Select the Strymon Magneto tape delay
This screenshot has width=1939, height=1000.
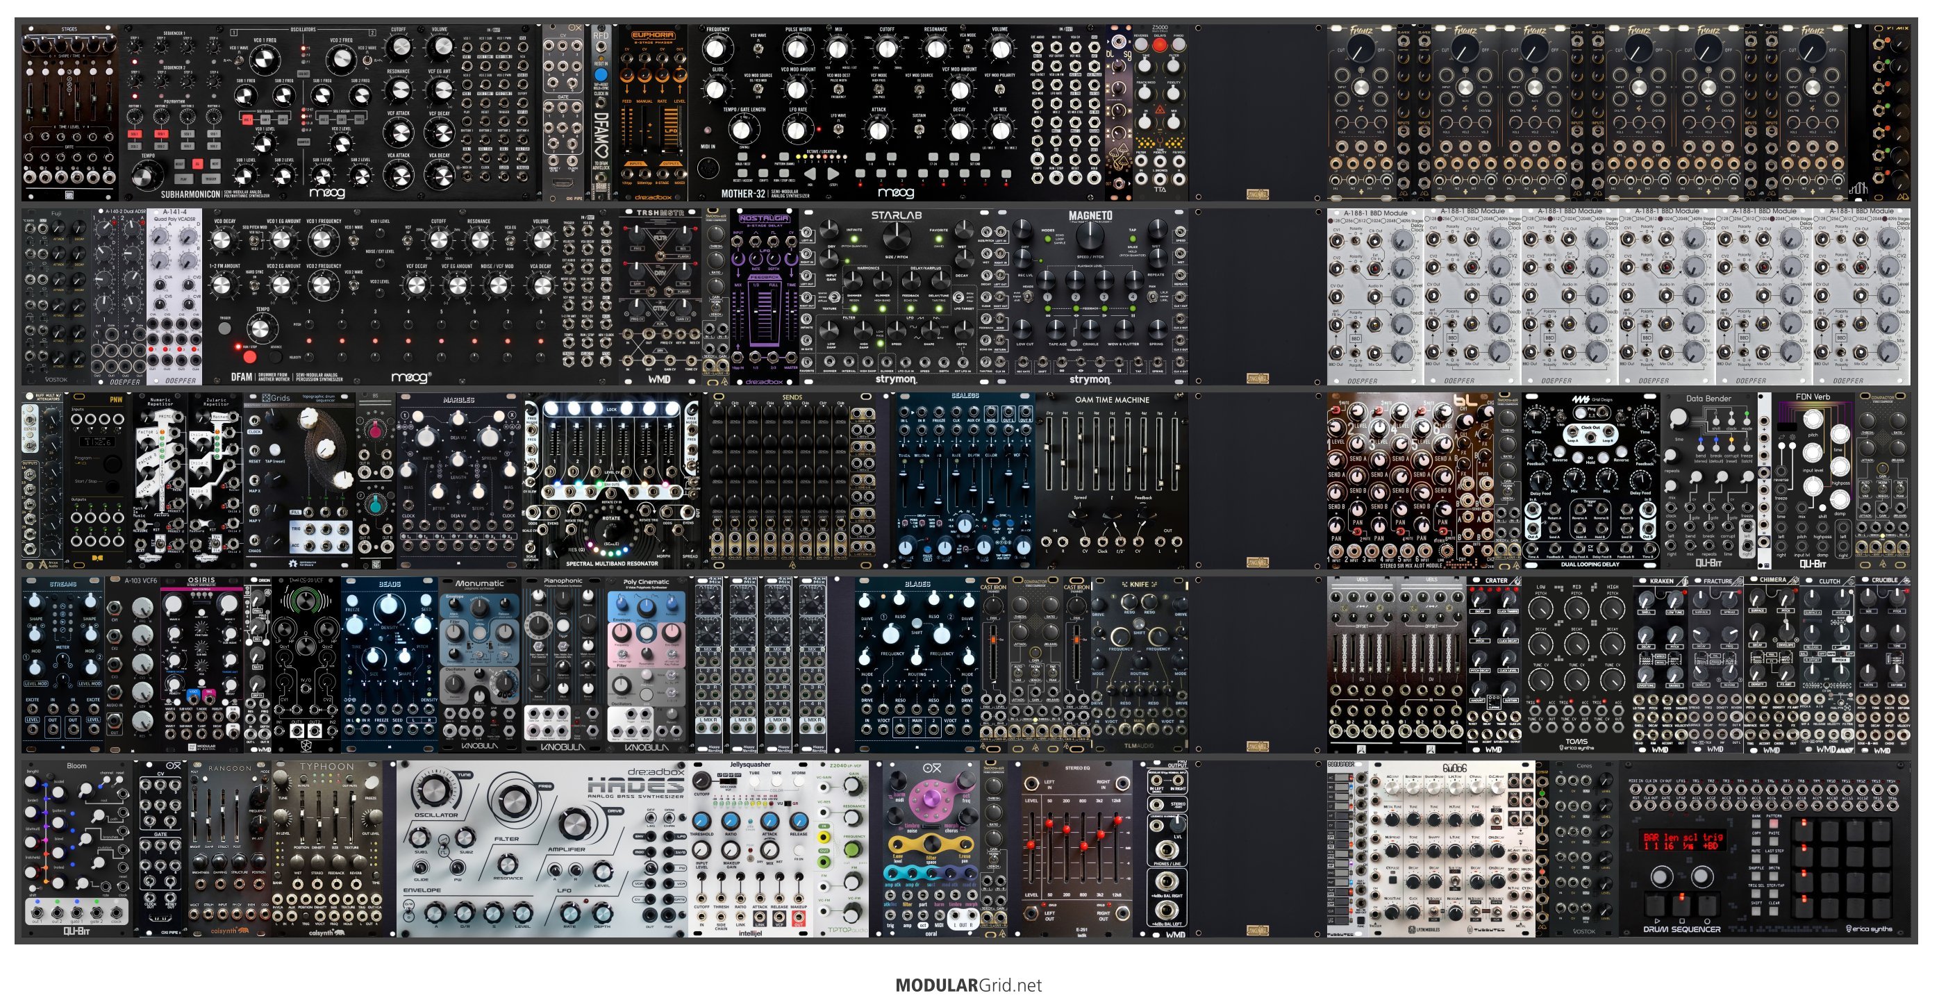pyautogui.click(x=1090, y=297)
